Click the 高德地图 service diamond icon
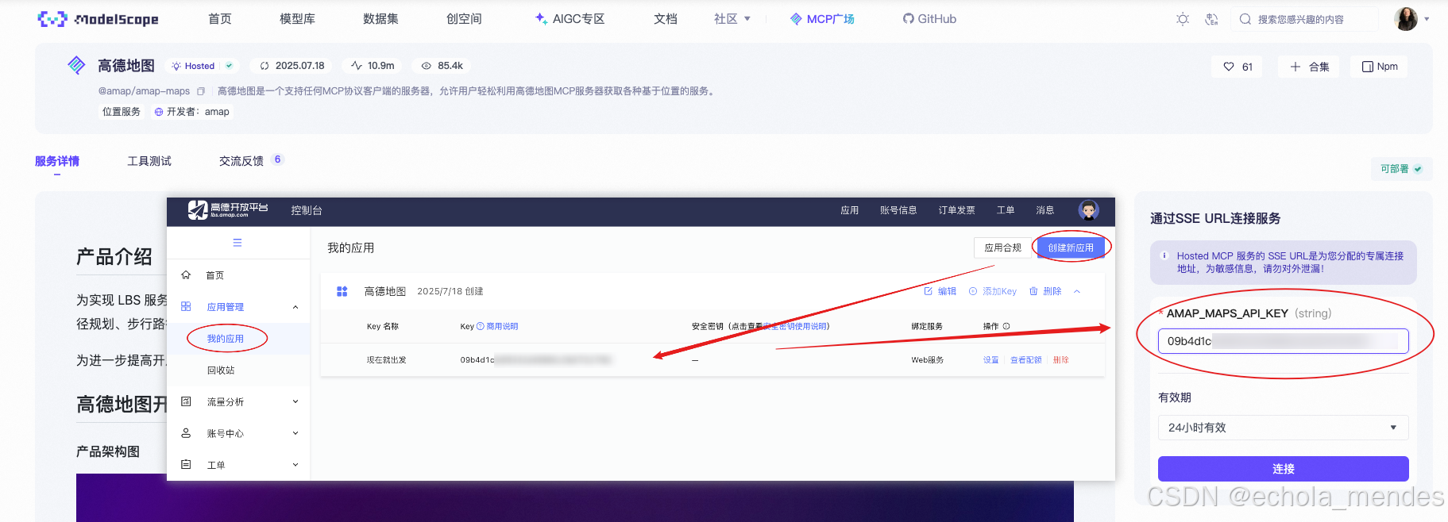This screenshot has height=522, width=1448. tap(76, 65)
